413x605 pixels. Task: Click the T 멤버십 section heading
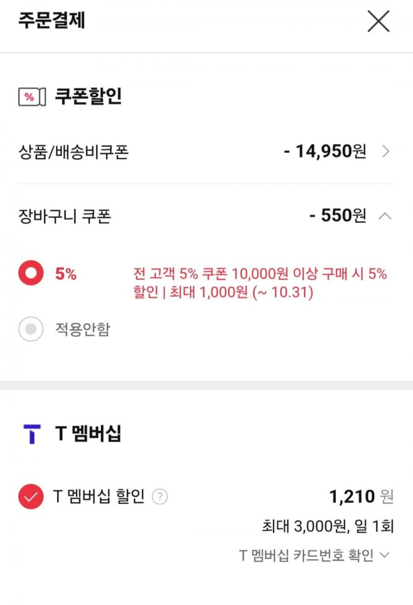click(x=88, y=434)
